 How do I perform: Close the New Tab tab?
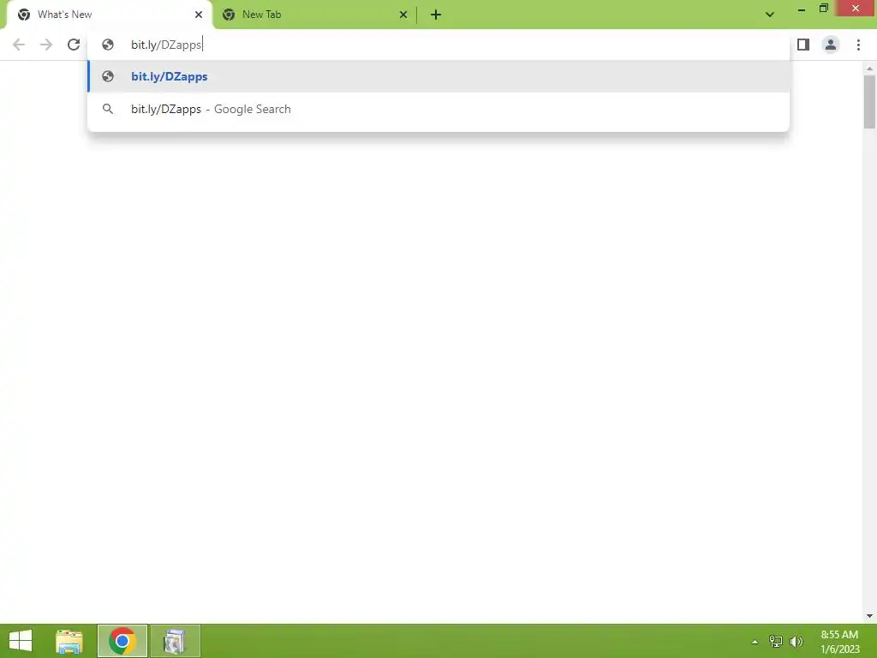(403, 15)
